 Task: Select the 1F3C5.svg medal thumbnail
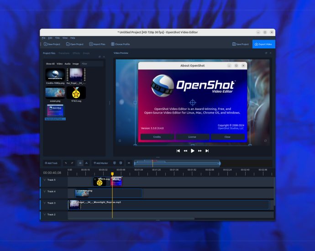point(76,93)
